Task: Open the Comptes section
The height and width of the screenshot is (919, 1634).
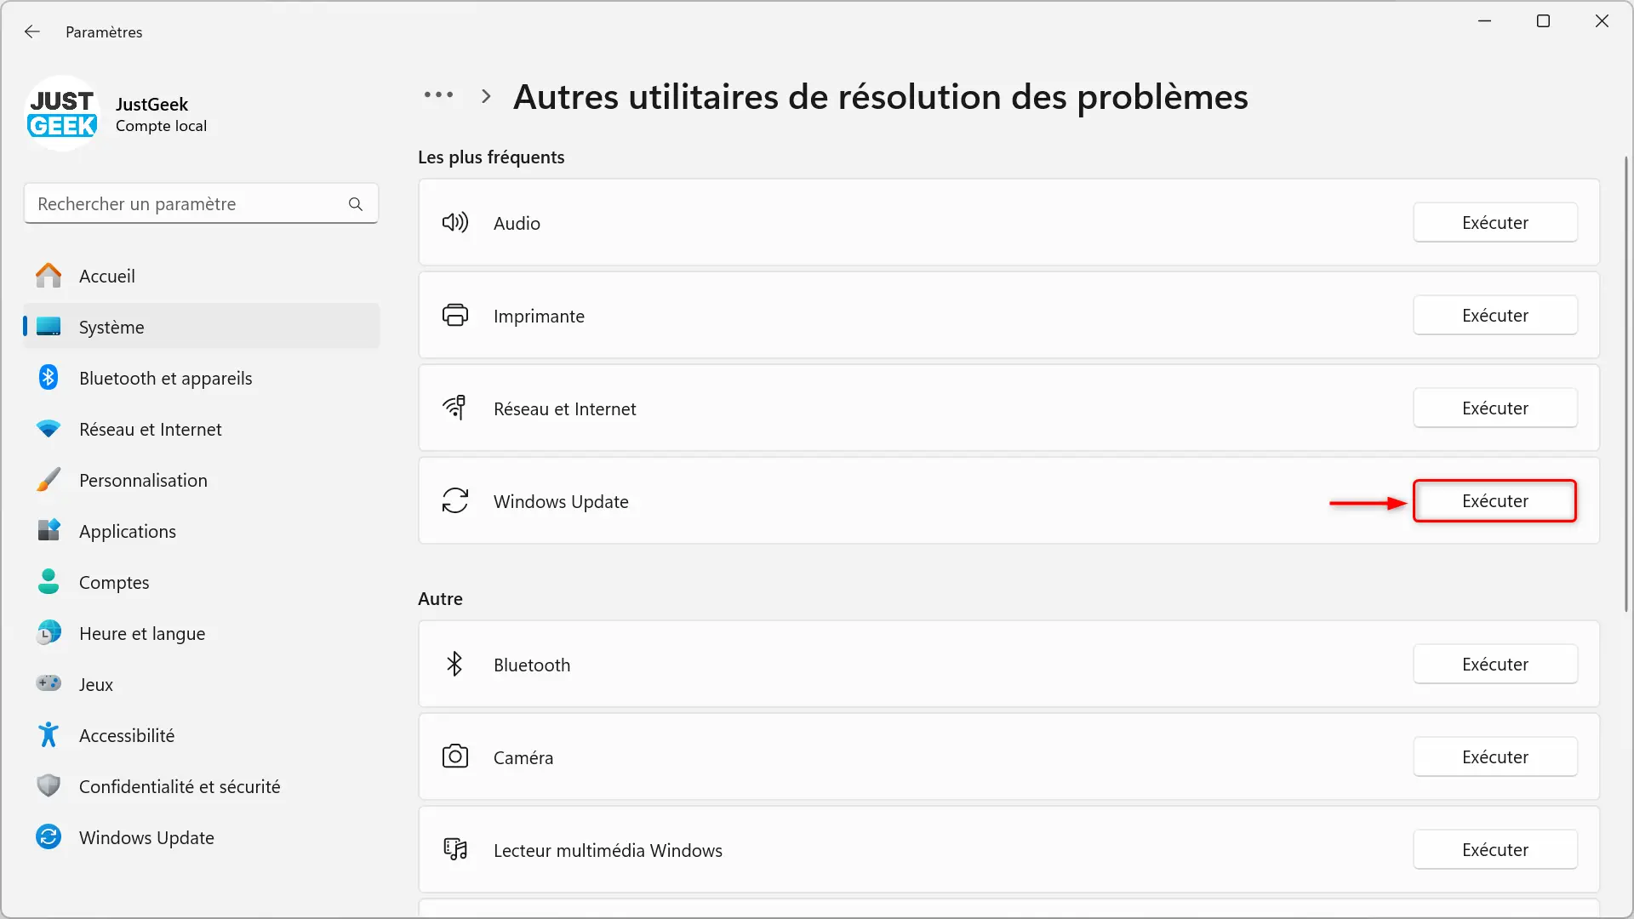Action: pyautogui.click(x=201, y=582)
